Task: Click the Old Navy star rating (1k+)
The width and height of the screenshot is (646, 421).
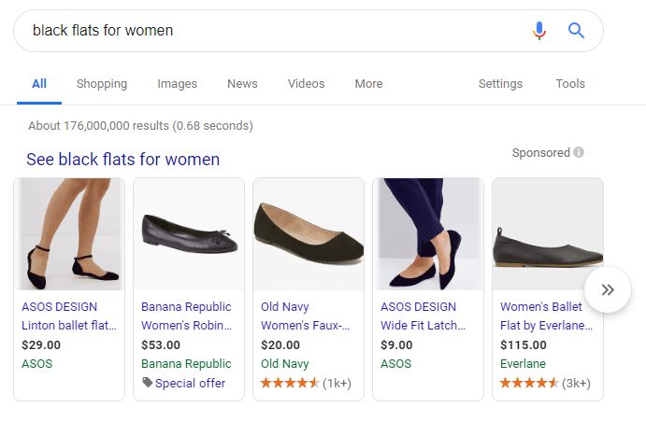Action: coord(306,383)
